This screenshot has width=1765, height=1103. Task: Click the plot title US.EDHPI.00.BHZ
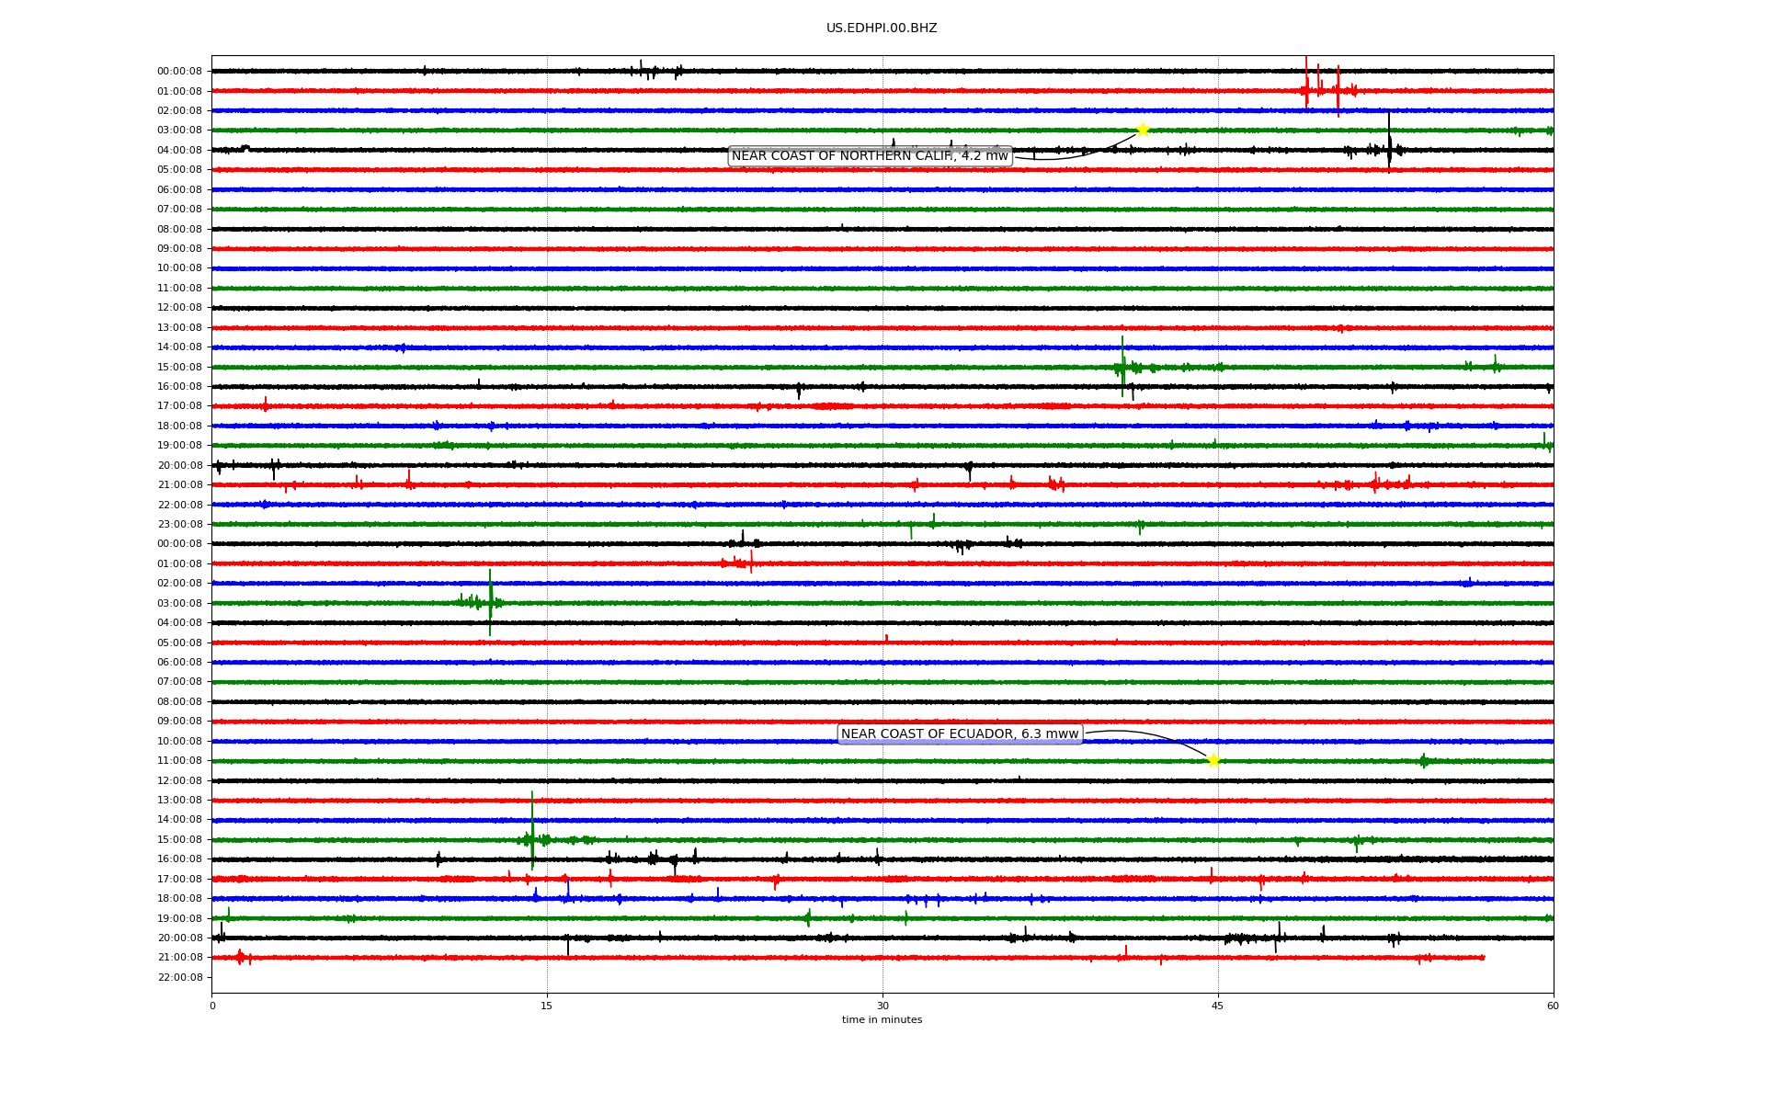click(x=882, y=28)
